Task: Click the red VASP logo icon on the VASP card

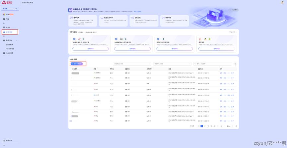Action: (x=79, y=39)
